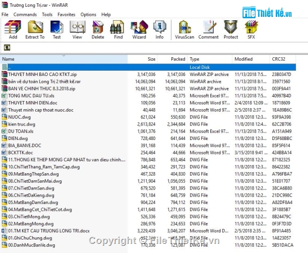Image resolution: width=308 pixels, height=253 pixels.
Task: Open the Find tool
Action: (x=118, y=30)
